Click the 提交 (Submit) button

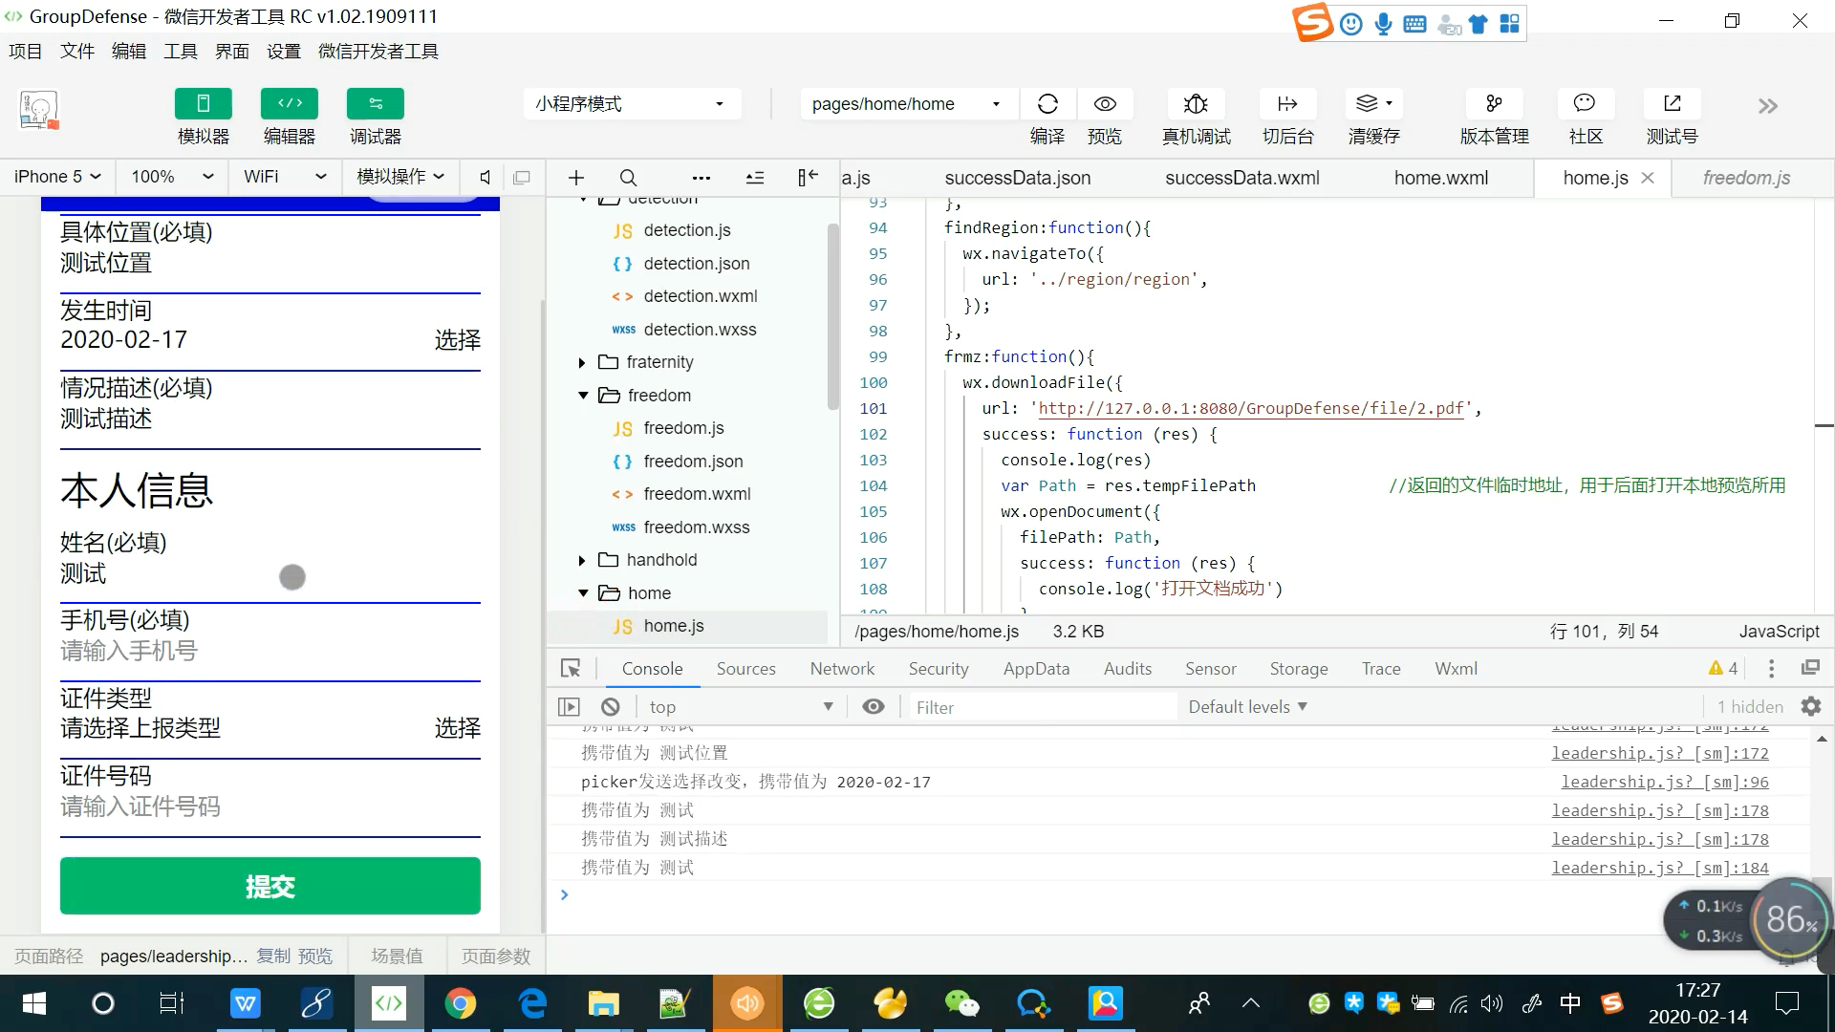point(269,886)
